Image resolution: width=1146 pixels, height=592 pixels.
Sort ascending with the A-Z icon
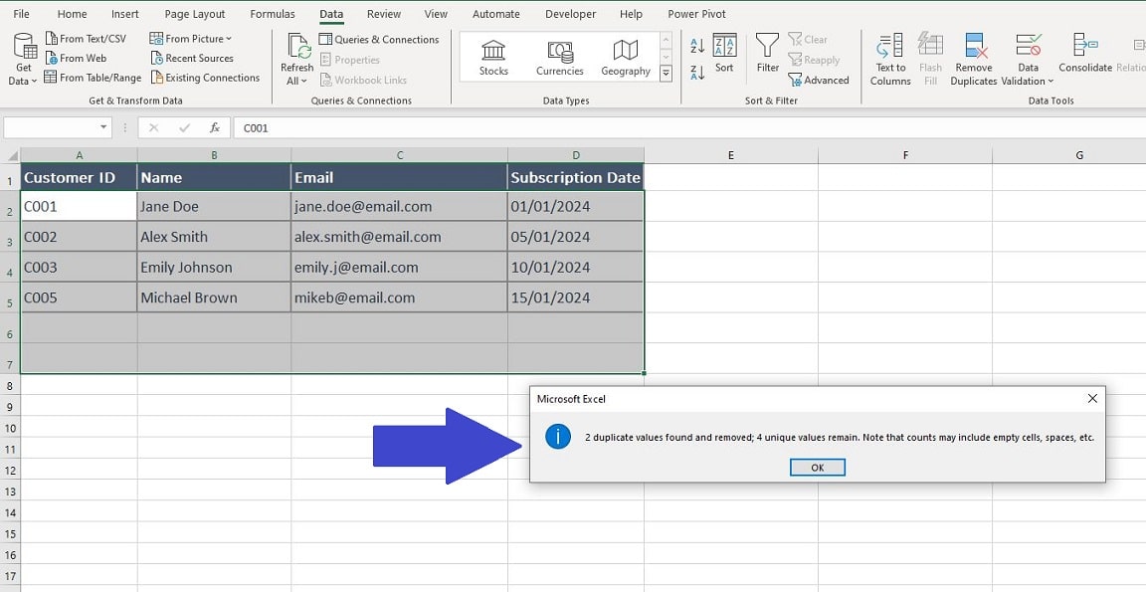point(697,46)
